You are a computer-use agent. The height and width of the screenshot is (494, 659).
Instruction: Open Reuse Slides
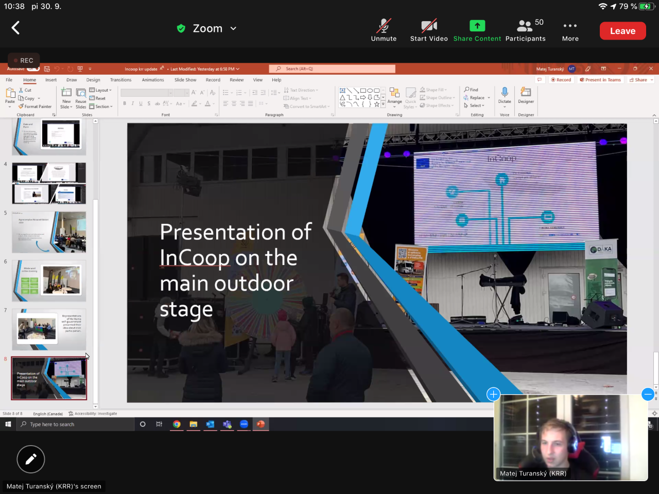[x=81, y=98]
